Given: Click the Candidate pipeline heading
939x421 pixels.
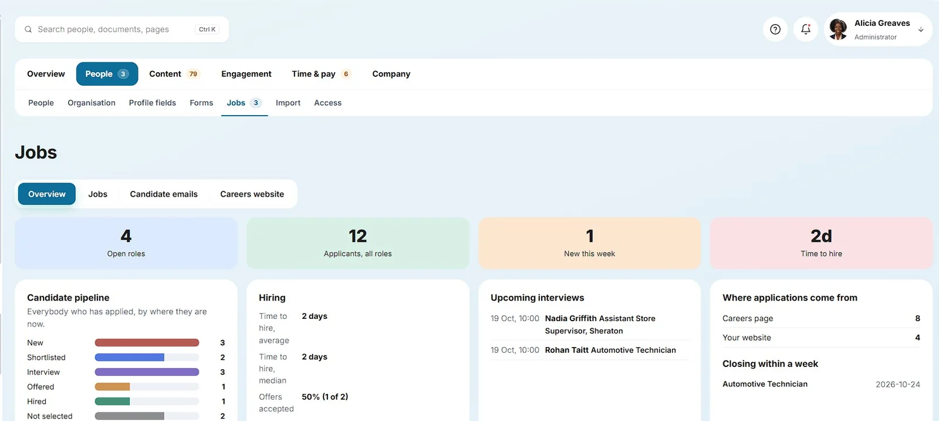Looking at the screenshot, I should point(68,298).
